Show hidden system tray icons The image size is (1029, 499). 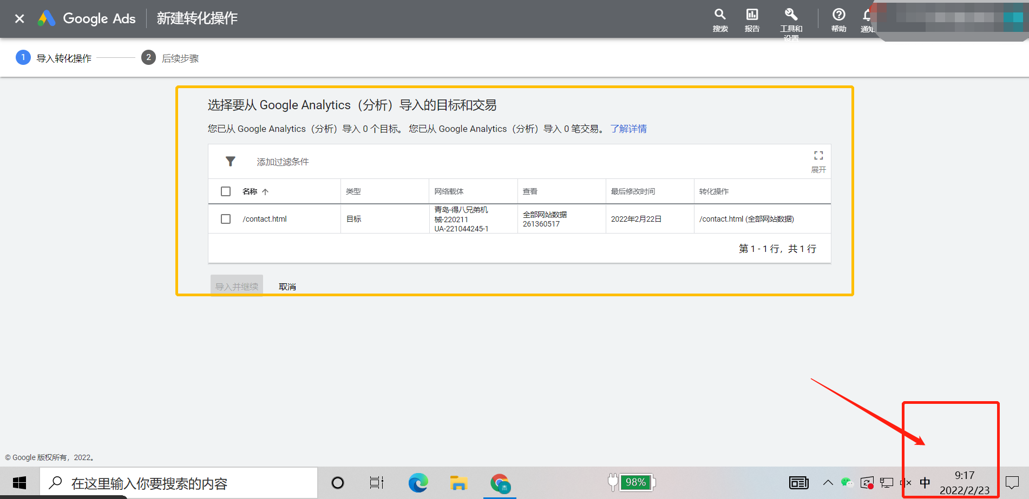tap(828, 483)
